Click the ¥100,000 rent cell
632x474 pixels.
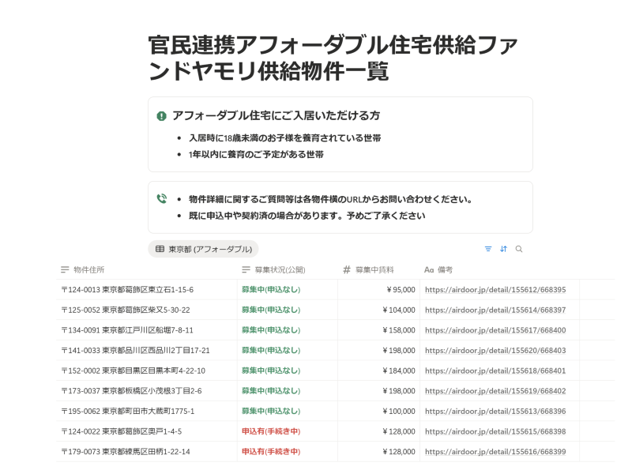(379, 411)
